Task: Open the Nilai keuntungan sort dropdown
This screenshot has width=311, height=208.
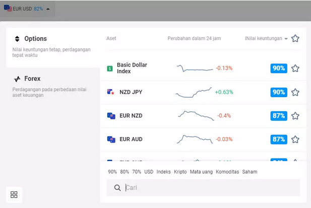Action: (266, 38)
